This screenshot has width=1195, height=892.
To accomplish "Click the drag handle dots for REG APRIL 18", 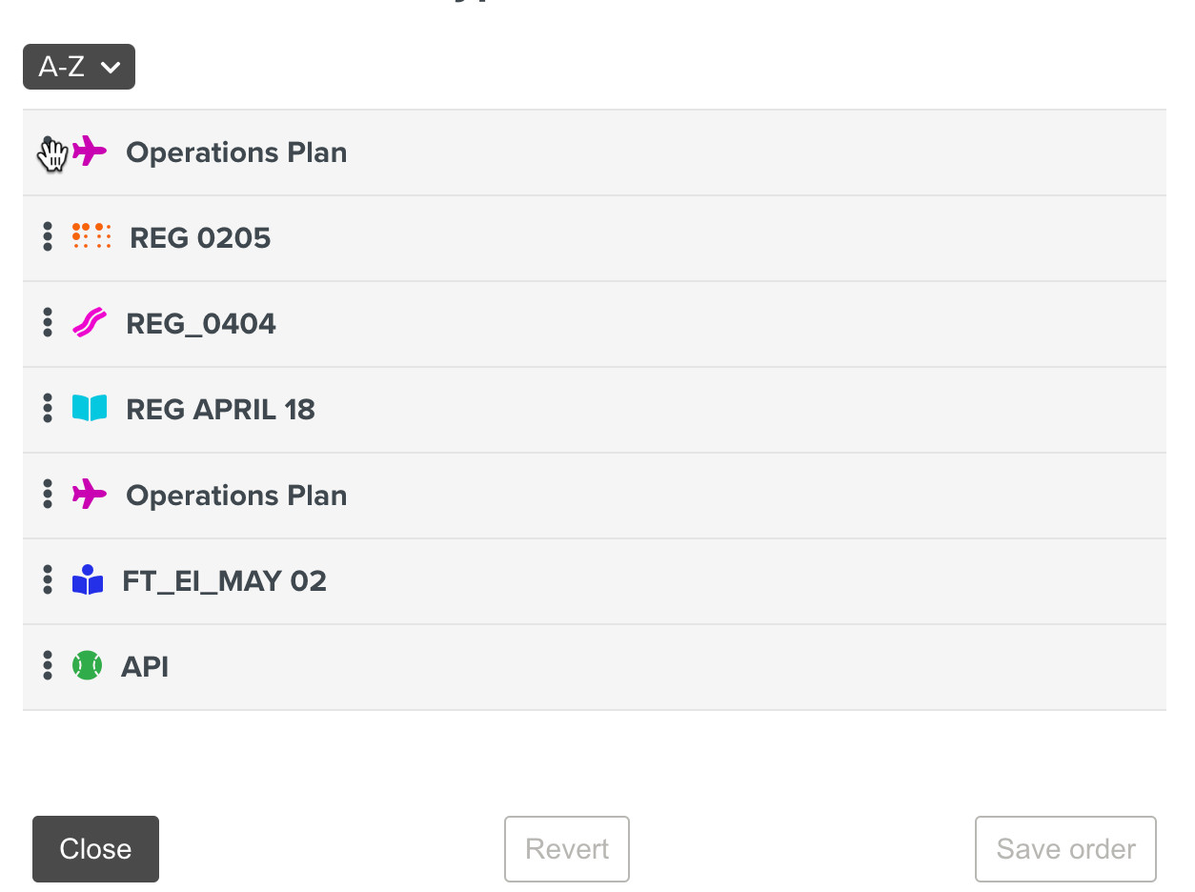I will (48, 409).
